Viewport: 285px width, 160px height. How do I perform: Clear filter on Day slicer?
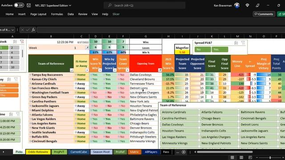tap(16, 79)
